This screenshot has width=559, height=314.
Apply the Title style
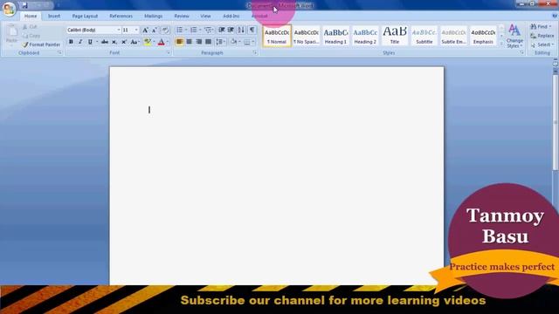[x=395, y=36]
